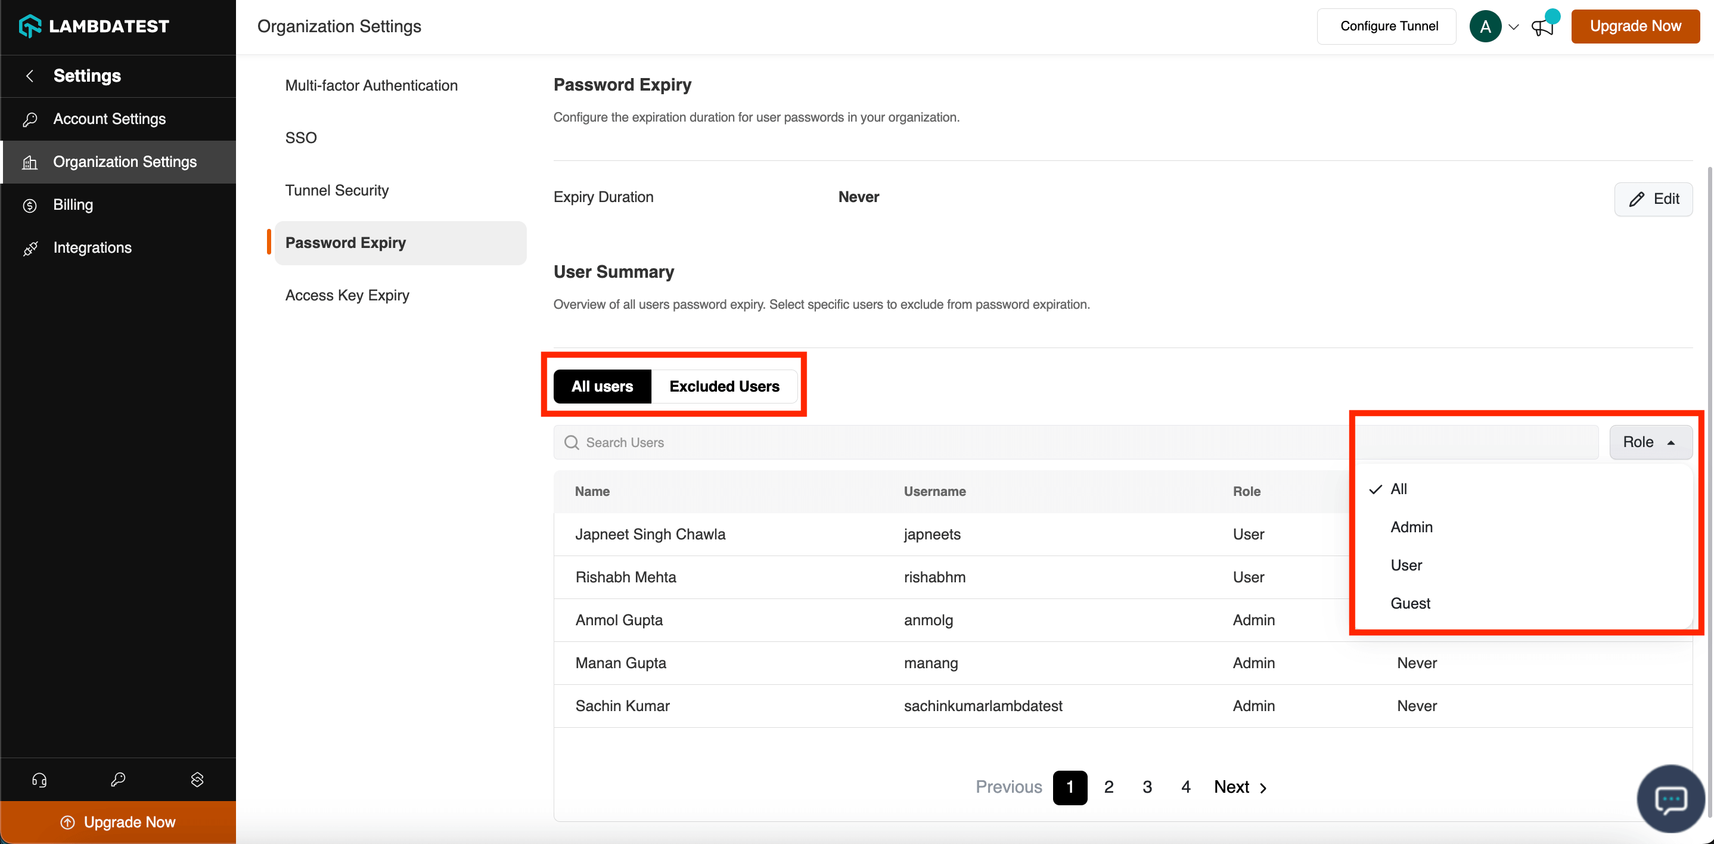Select the All users toggle
Screen dimensions: 1714x844
pos(601,386)
